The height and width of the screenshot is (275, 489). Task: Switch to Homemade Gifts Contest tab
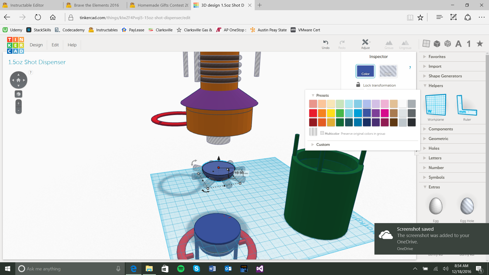[159, 5]
